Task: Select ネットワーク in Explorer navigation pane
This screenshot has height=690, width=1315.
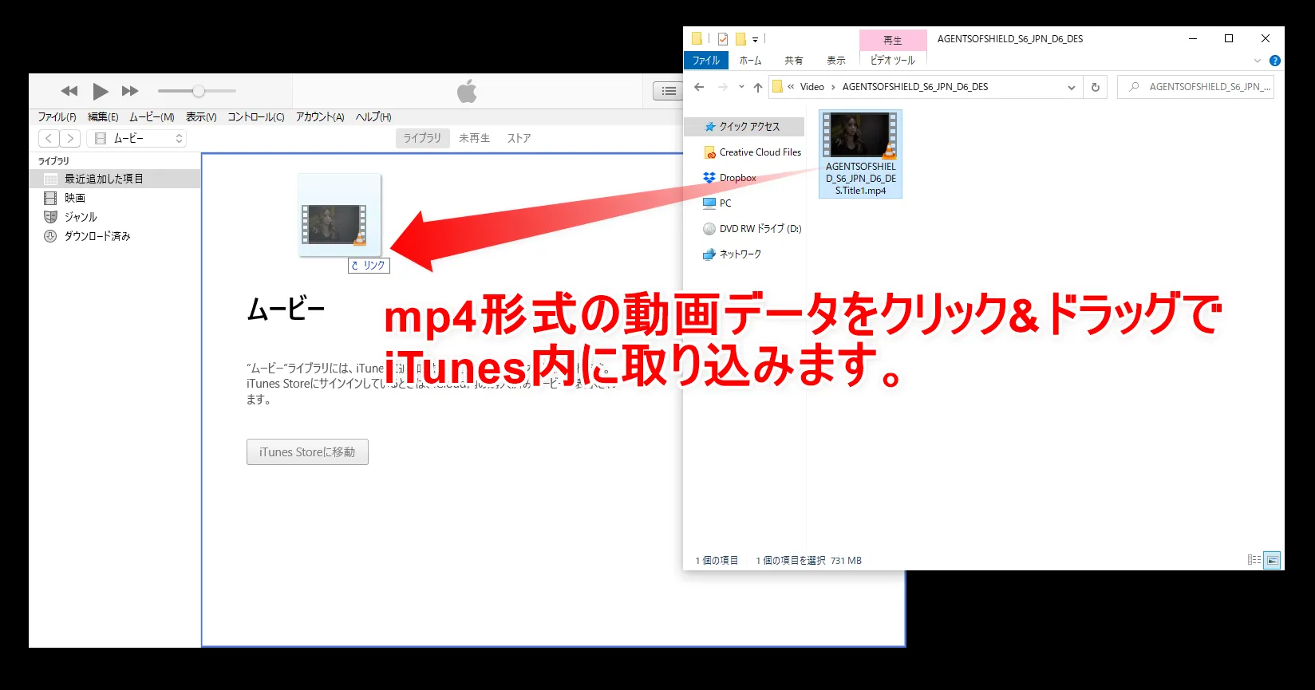Action: [x=733, y=254]
